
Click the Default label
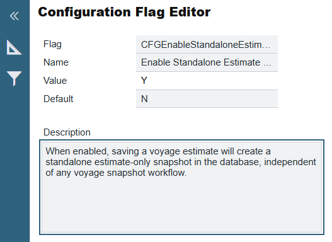tap(58, 99)
